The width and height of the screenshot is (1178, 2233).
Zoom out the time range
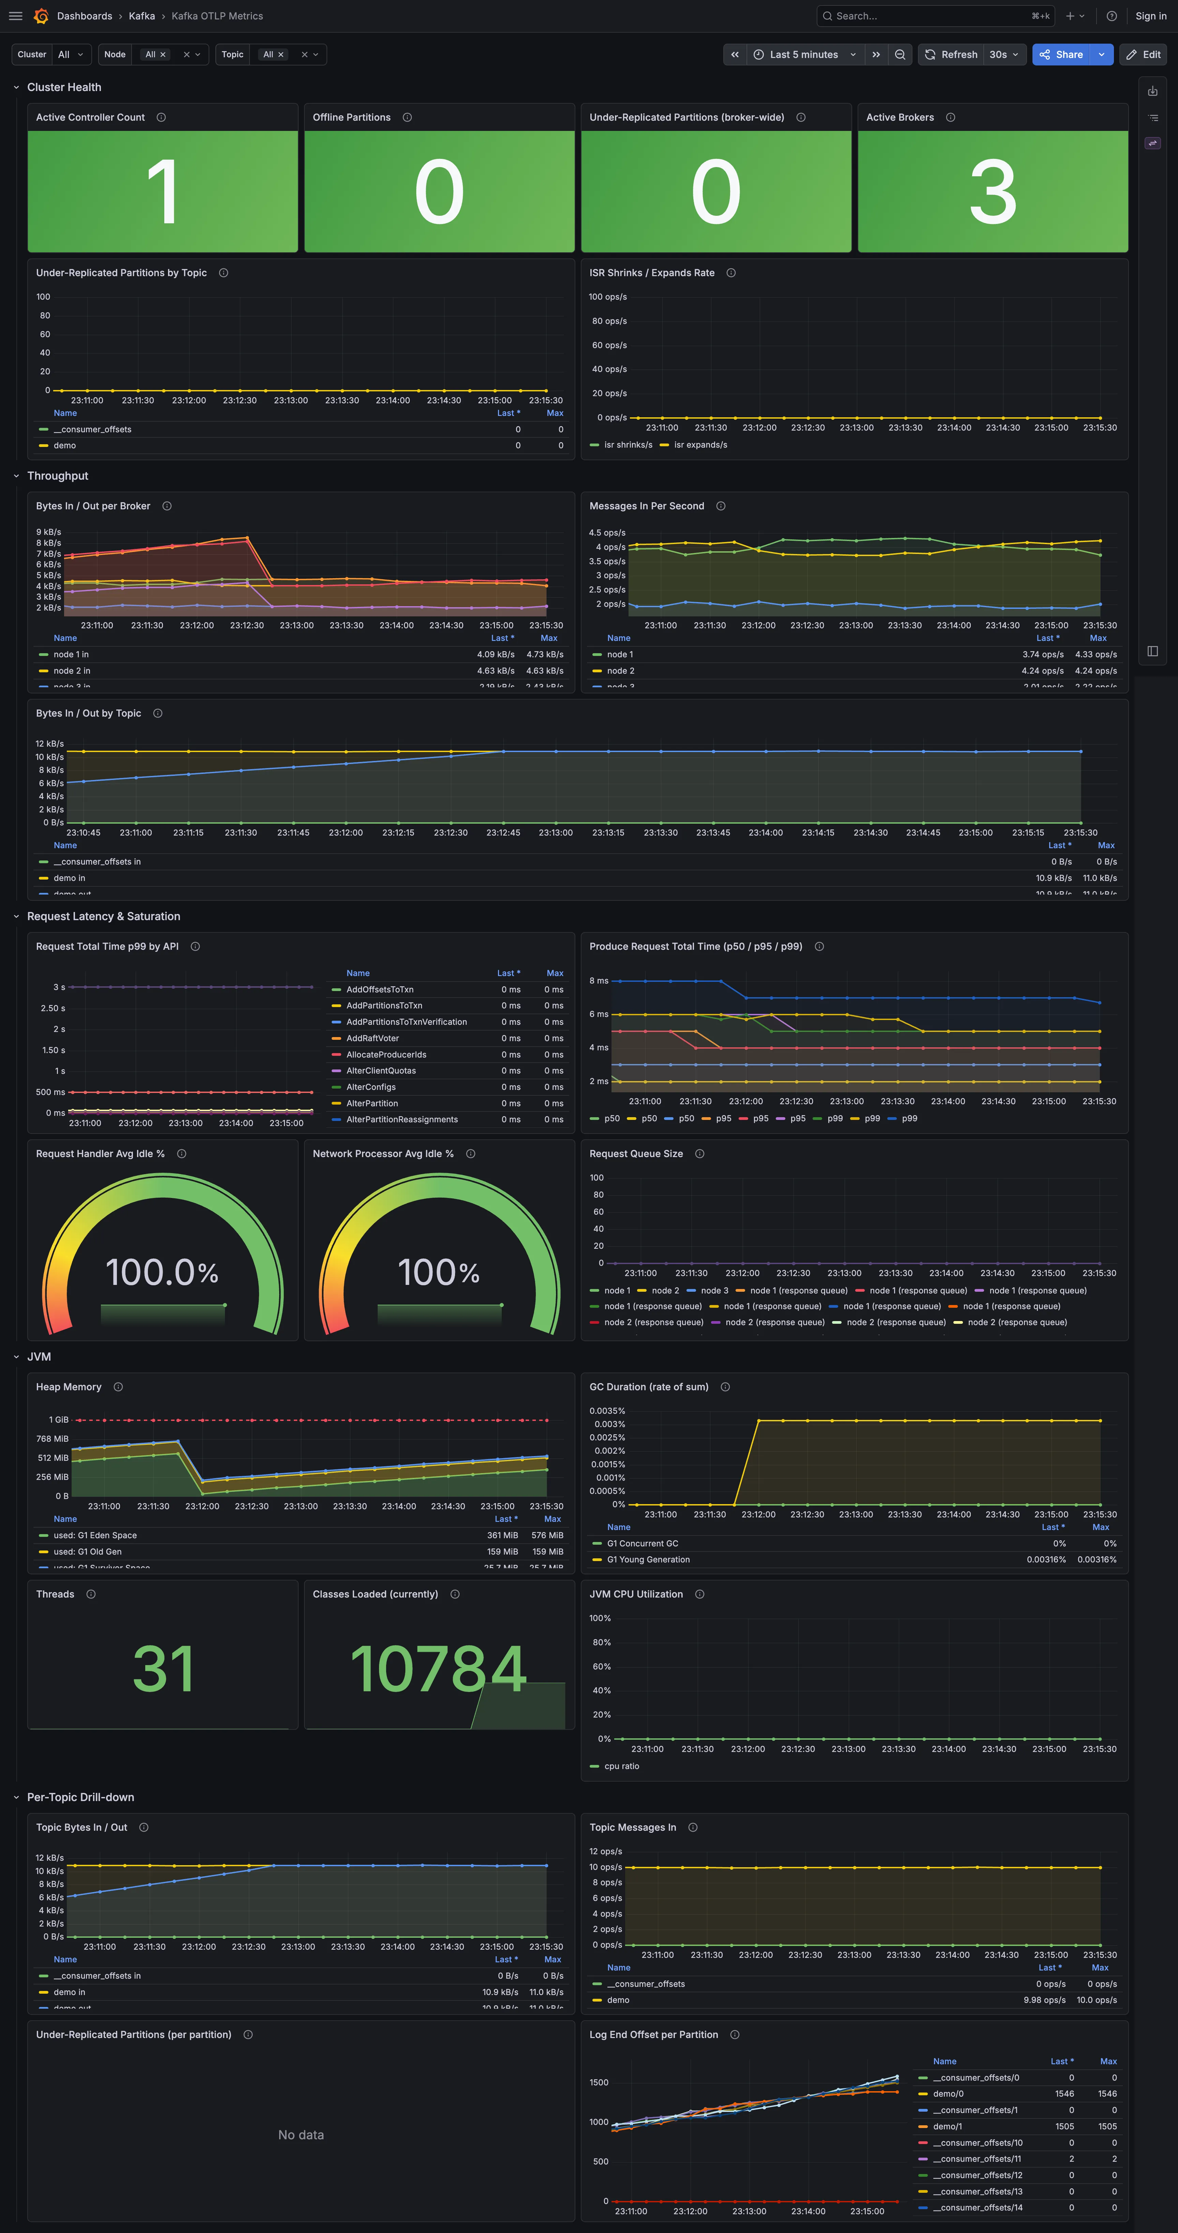900,55
